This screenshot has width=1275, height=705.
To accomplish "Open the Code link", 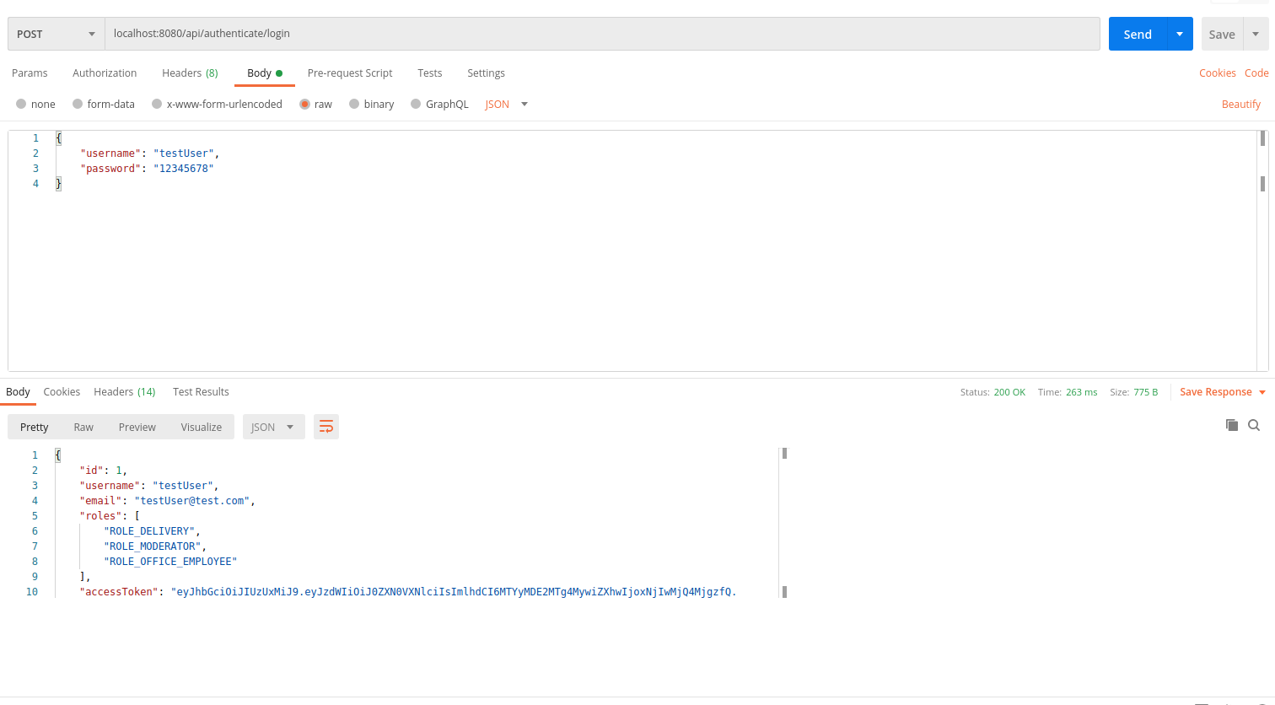I will pos(1256,73).
